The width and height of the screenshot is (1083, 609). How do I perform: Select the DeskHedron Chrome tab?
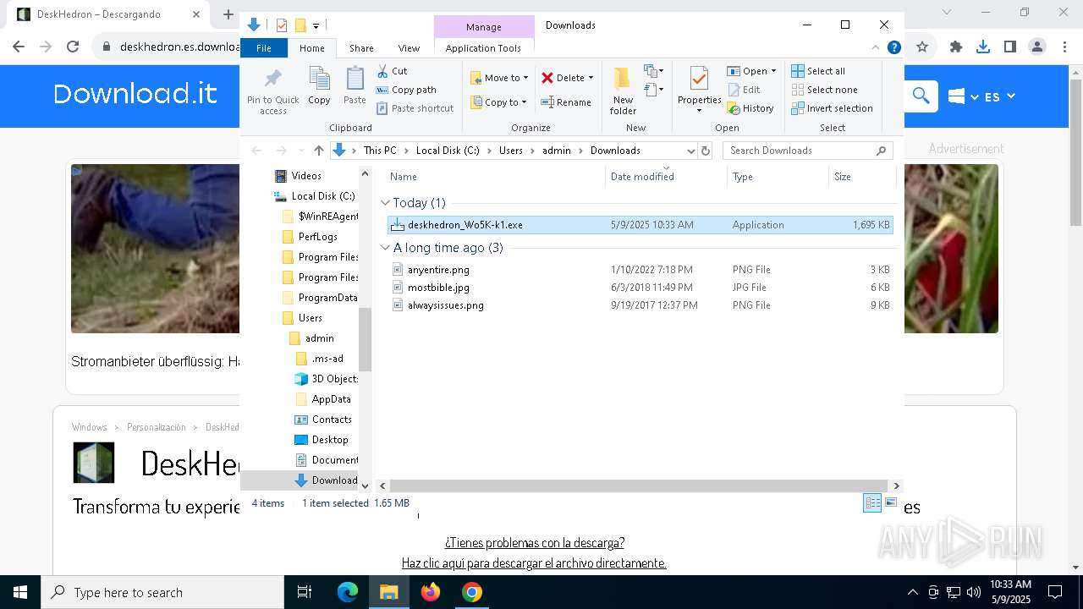click(x=108, y=14)
